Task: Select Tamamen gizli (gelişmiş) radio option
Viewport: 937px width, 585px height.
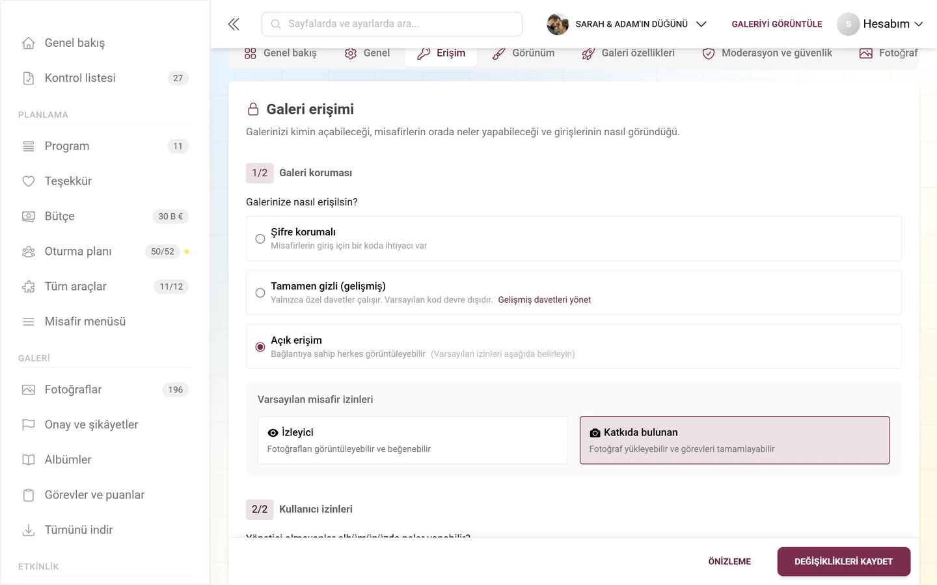Action: click(x=260, y=292)
